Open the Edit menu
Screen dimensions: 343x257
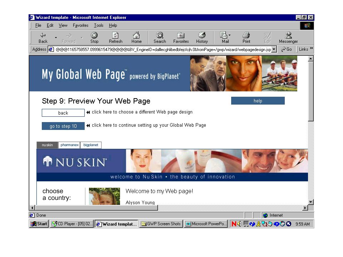click(50, 25)
